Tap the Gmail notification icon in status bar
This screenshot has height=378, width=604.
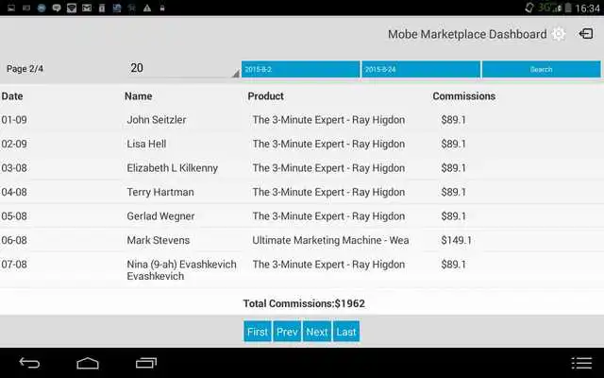pyautogui.click(x=87, y=8)
